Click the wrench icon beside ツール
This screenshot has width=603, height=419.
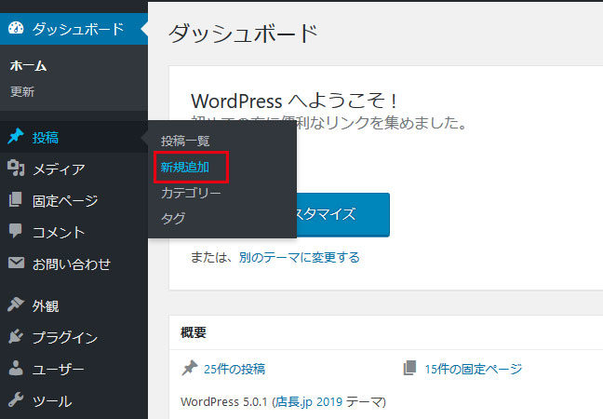pos(16,399)
